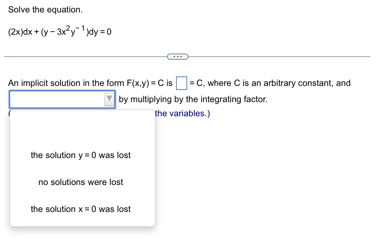The width and height of the screenshot is (377, 246).
Task: Choose the middle option in the option list
Action: pyautogui.click(x=80, y=182)
